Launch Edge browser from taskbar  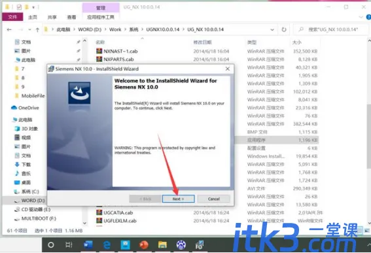click(x=107, y=245)
